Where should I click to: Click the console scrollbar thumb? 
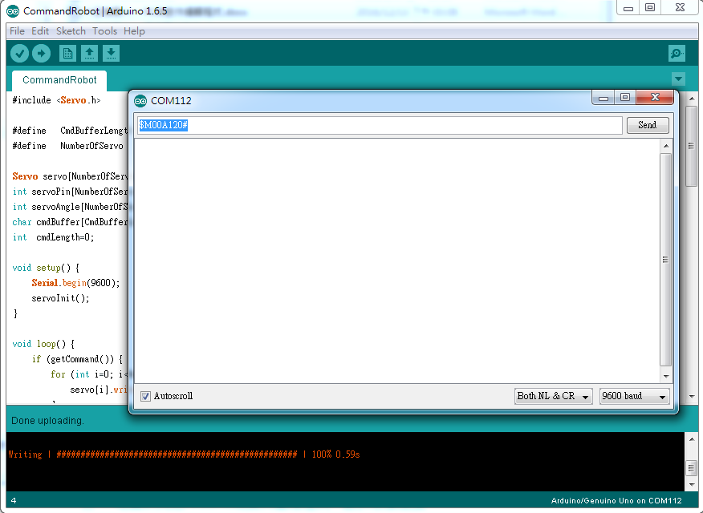coord(691,468)
